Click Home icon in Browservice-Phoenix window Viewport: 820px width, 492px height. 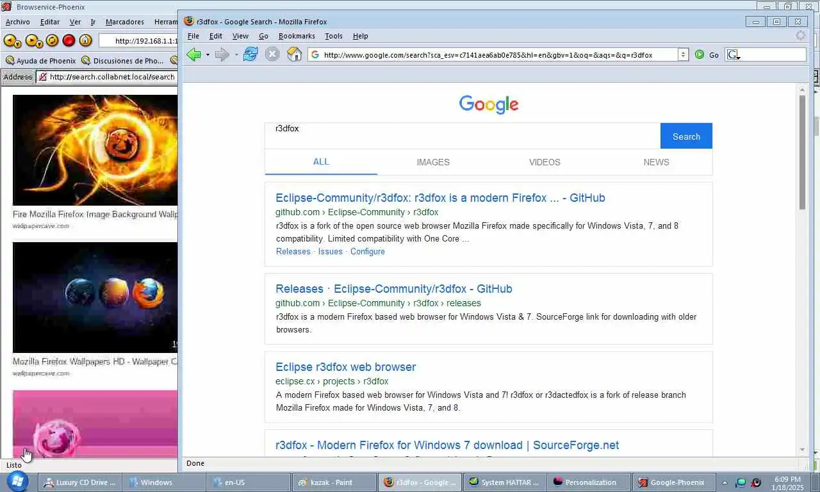85,41
